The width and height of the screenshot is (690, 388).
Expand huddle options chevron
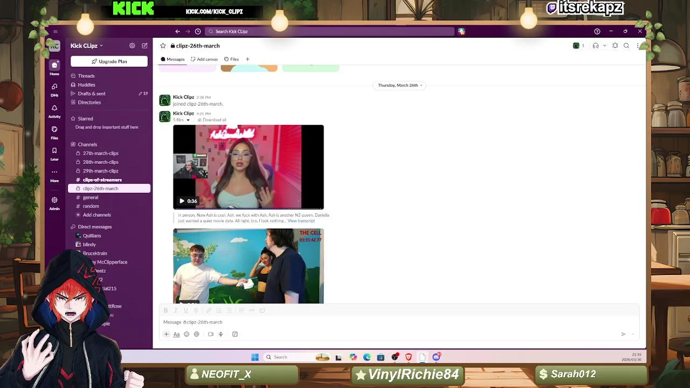604,46
